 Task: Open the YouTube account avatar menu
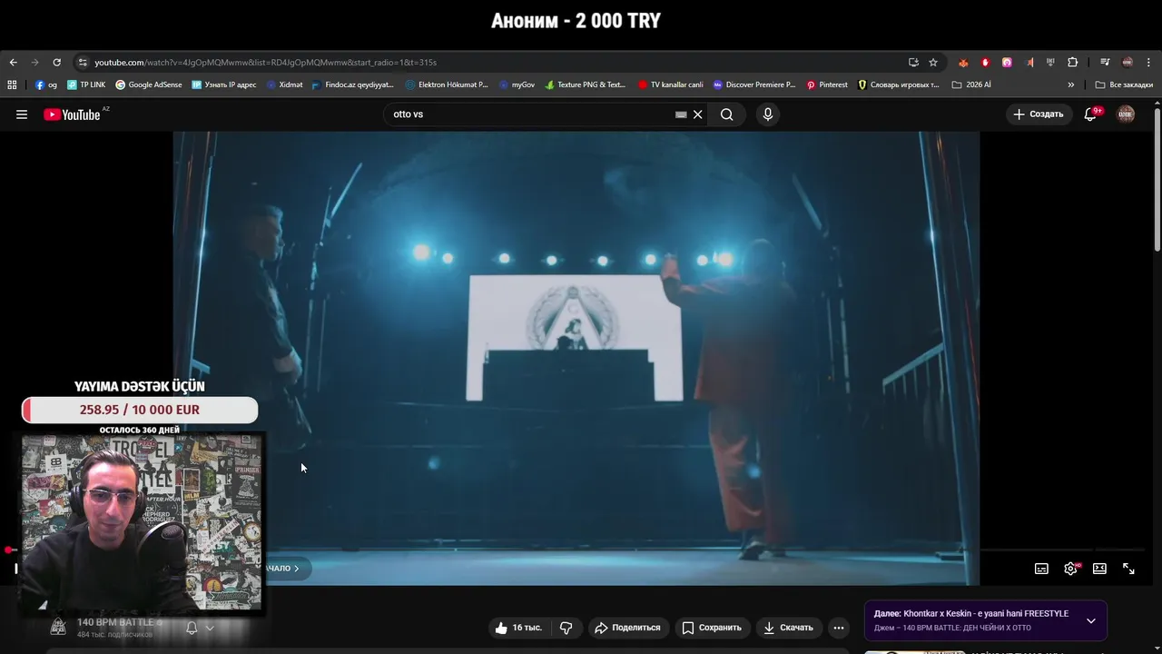[1126, 114]
